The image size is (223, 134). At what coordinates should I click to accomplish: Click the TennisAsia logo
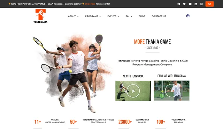(x=40, y=16)
